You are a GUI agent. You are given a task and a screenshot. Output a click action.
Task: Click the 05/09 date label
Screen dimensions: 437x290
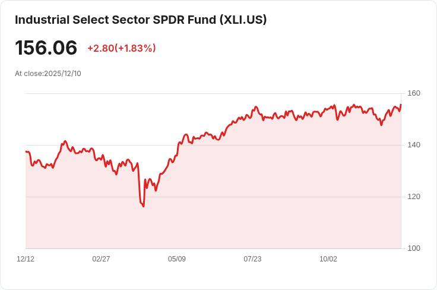[x=177, y=259]
